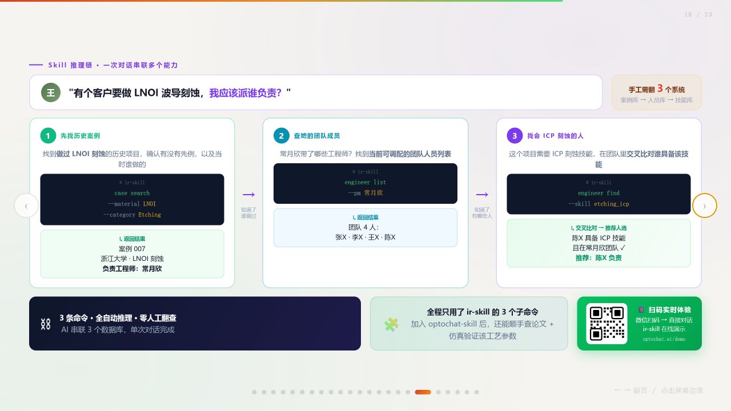This screenshot has width=731, height=411.
Task: Click the 找会 ICP 刻蚀的人 card title
Action: pyautogui.click(x=555, y=136)
